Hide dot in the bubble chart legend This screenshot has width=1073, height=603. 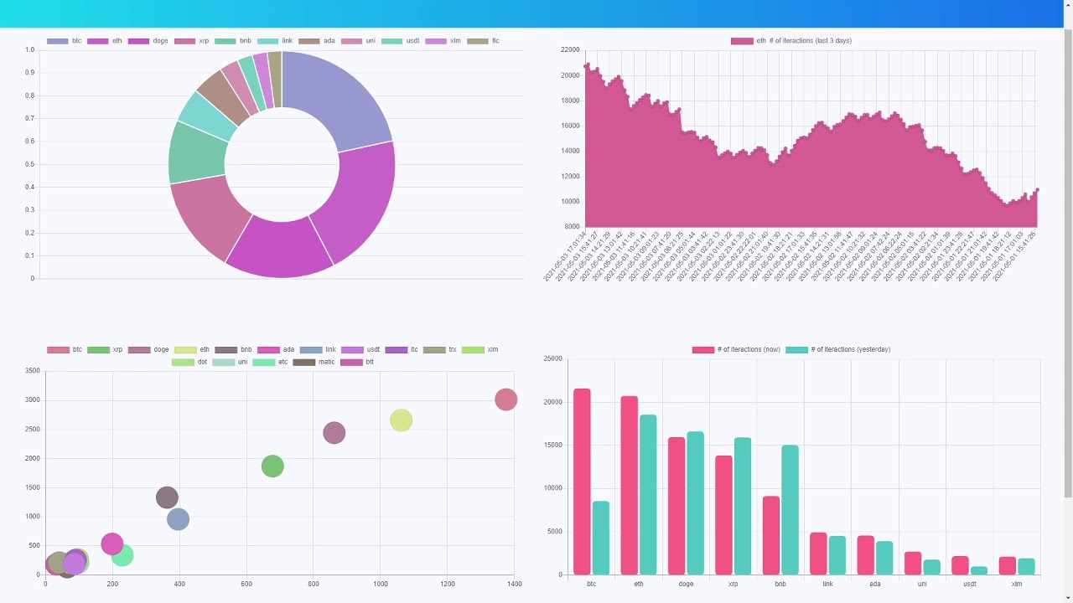tap(189, 362)
